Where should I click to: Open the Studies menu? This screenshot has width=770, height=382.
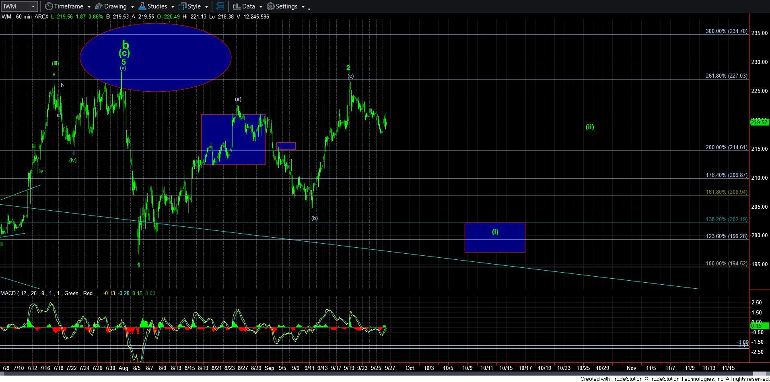click(157, 6)
